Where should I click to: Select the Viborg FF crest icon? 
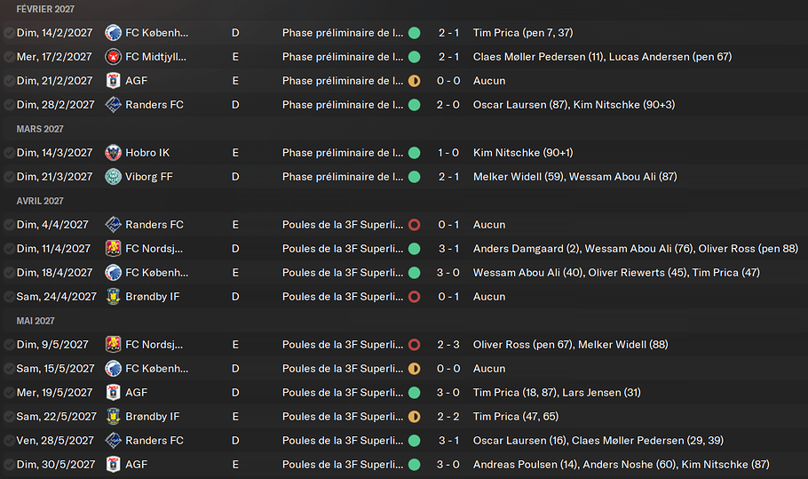pos(113,177)
